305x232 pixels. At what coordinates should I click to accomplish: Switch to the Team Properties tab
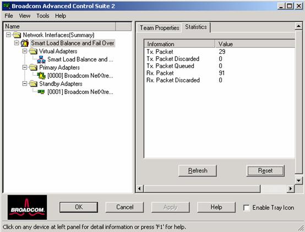point(160,28)
